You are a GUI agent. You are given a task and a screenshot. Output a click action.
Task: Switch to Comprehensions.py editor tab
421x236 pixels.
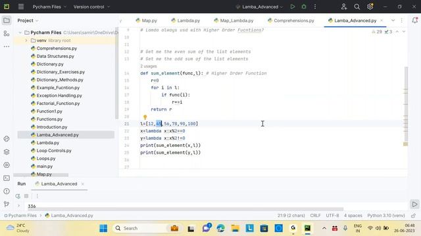point(291,20)
